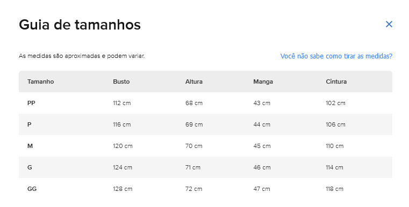Image resolution: width=409 pixels, height=207 pixels.
Task: Click the Altura column header
Action: tap(194, 82)
